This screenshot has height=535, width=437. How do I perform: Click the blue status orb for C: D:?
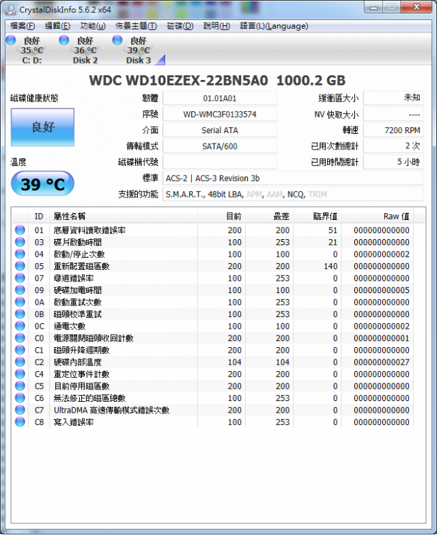click(x=11, y=40)
